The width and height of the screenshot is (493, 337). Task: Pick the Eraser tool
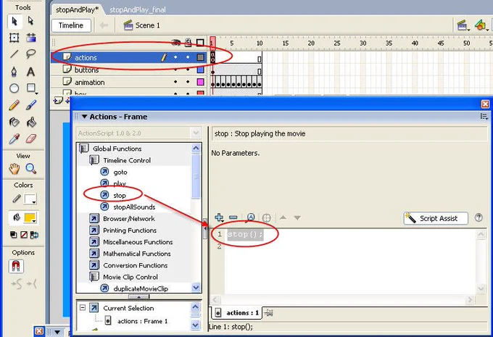coord(30,138)
